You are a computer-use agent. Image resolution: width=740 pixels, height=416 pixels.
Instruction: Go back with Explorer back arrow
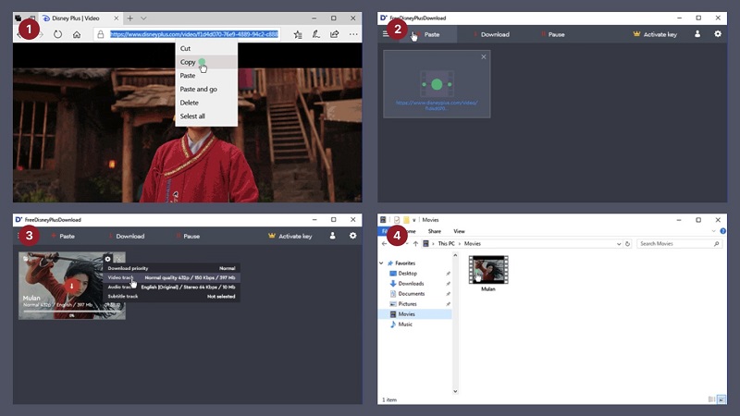pyautogui.click(x=384, y=244)
